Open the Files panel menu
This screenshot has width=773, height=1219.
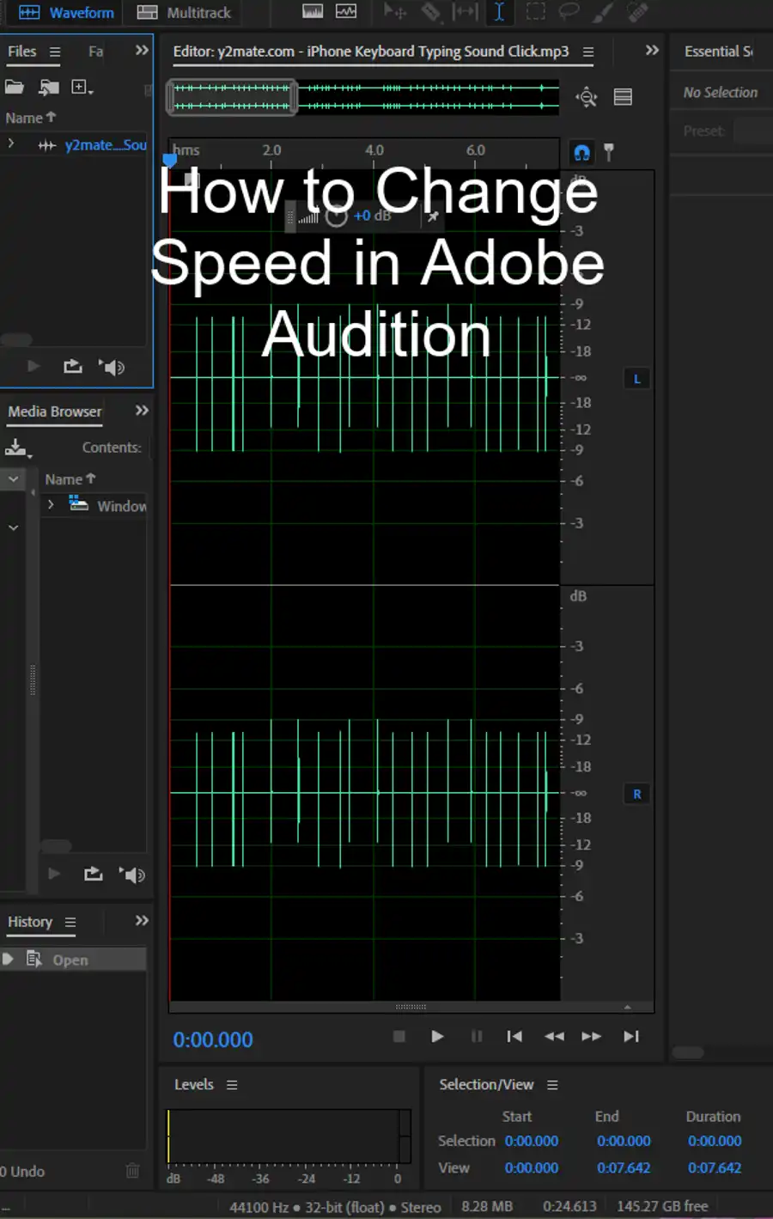click(x=55, y=52)
